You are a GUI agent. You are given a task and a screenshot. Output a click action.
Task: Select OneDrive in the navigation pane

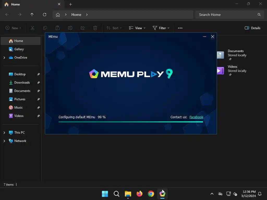(21, 58)
